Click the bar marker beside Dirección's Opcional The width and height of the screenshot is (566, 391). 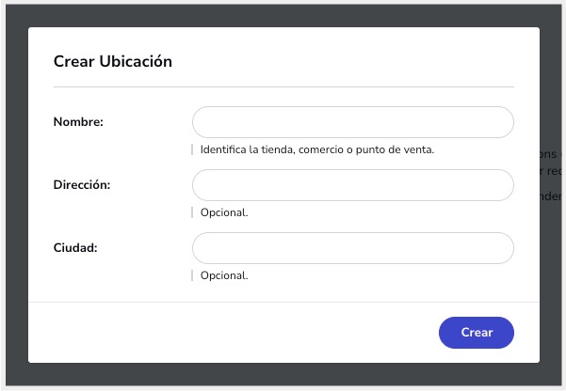(192, 212)
